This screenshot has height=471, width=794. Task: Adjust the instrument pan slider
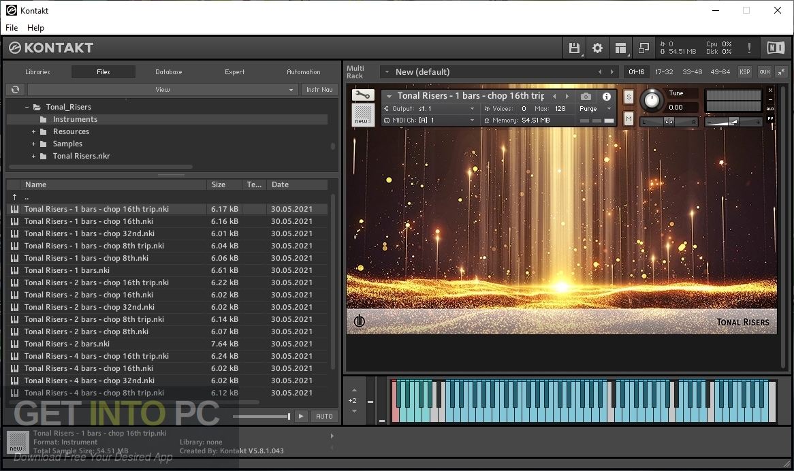[669, 122]
